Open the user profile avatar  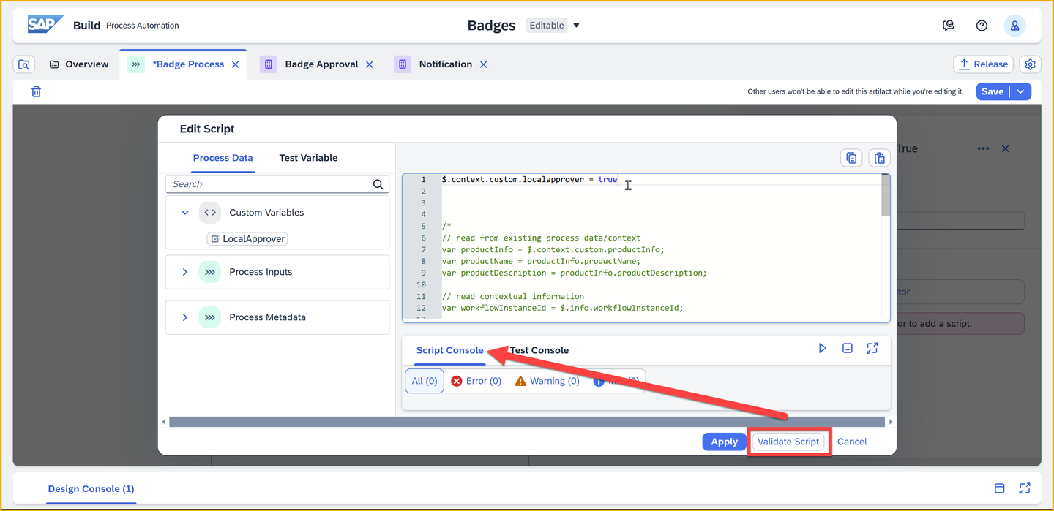(1014, 26)
